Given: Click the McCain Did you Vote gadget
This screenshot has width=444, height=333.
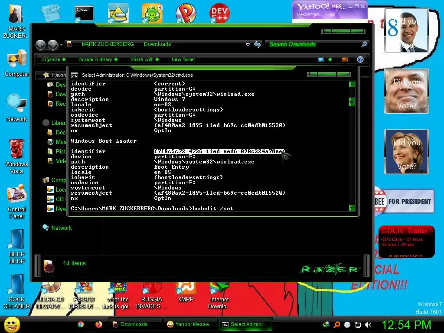Looking at the screenshot, I should [407, 91].
